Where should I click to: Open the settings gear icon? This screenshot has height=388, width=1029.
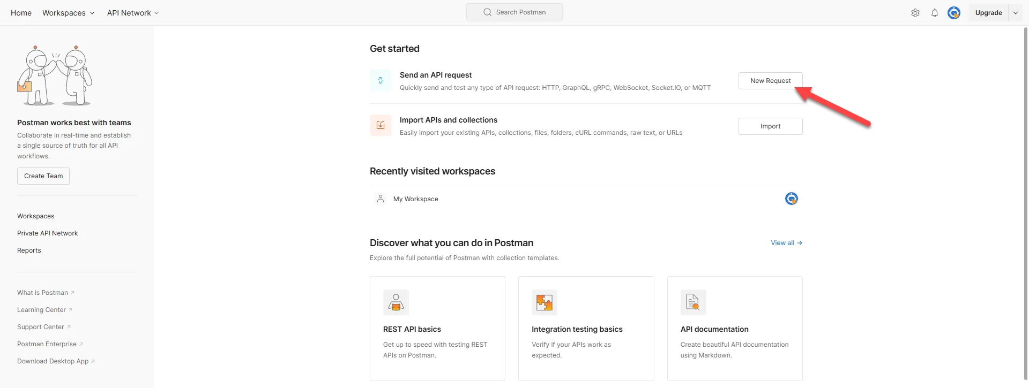[915, 13]
